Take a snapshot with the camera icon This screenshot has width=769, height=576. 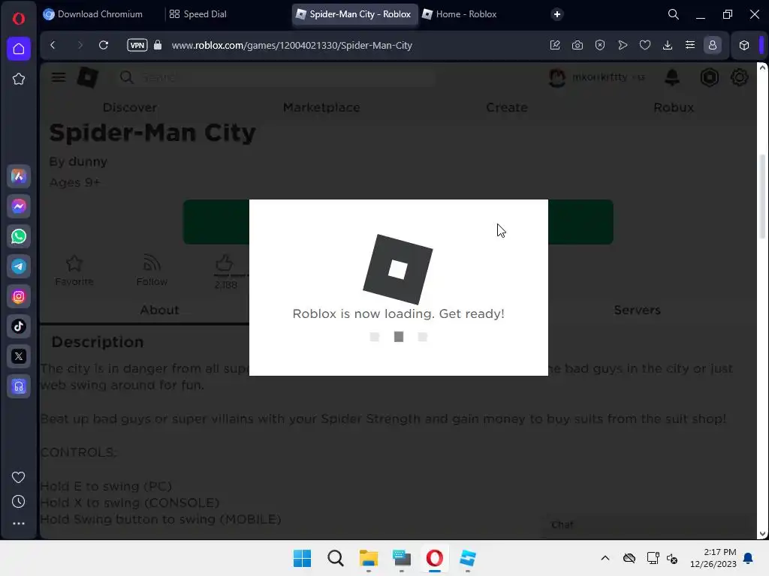point(578,45)
